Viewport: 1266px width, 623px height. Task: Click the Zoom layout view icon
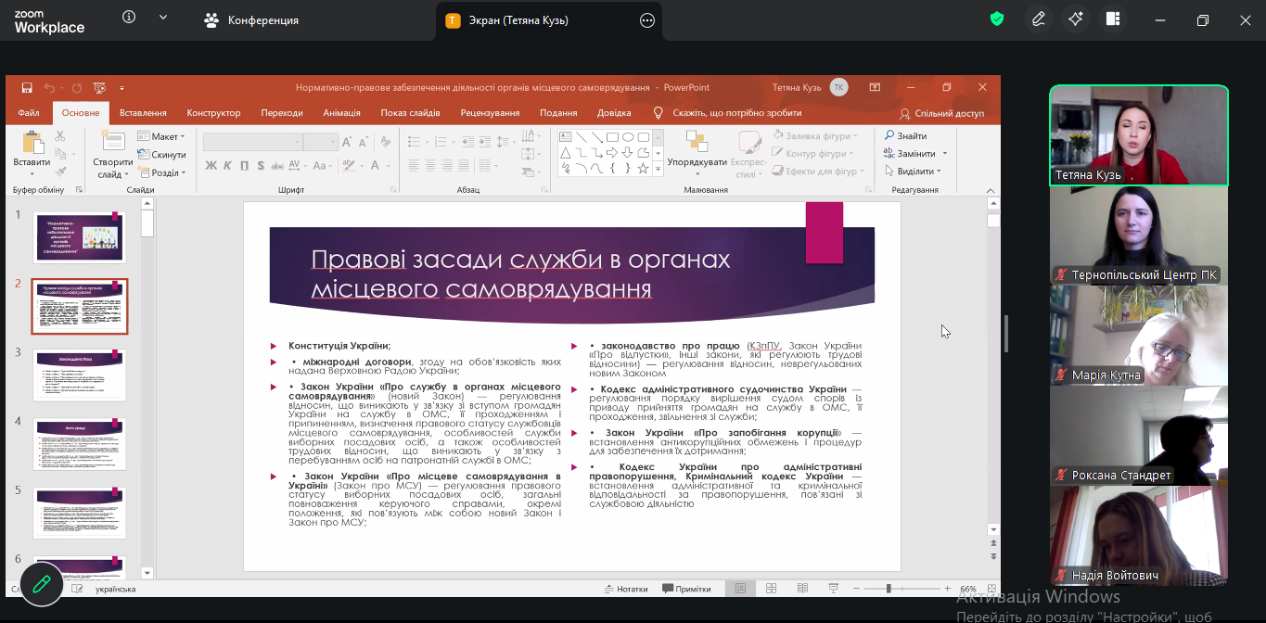coord(1113,19)
